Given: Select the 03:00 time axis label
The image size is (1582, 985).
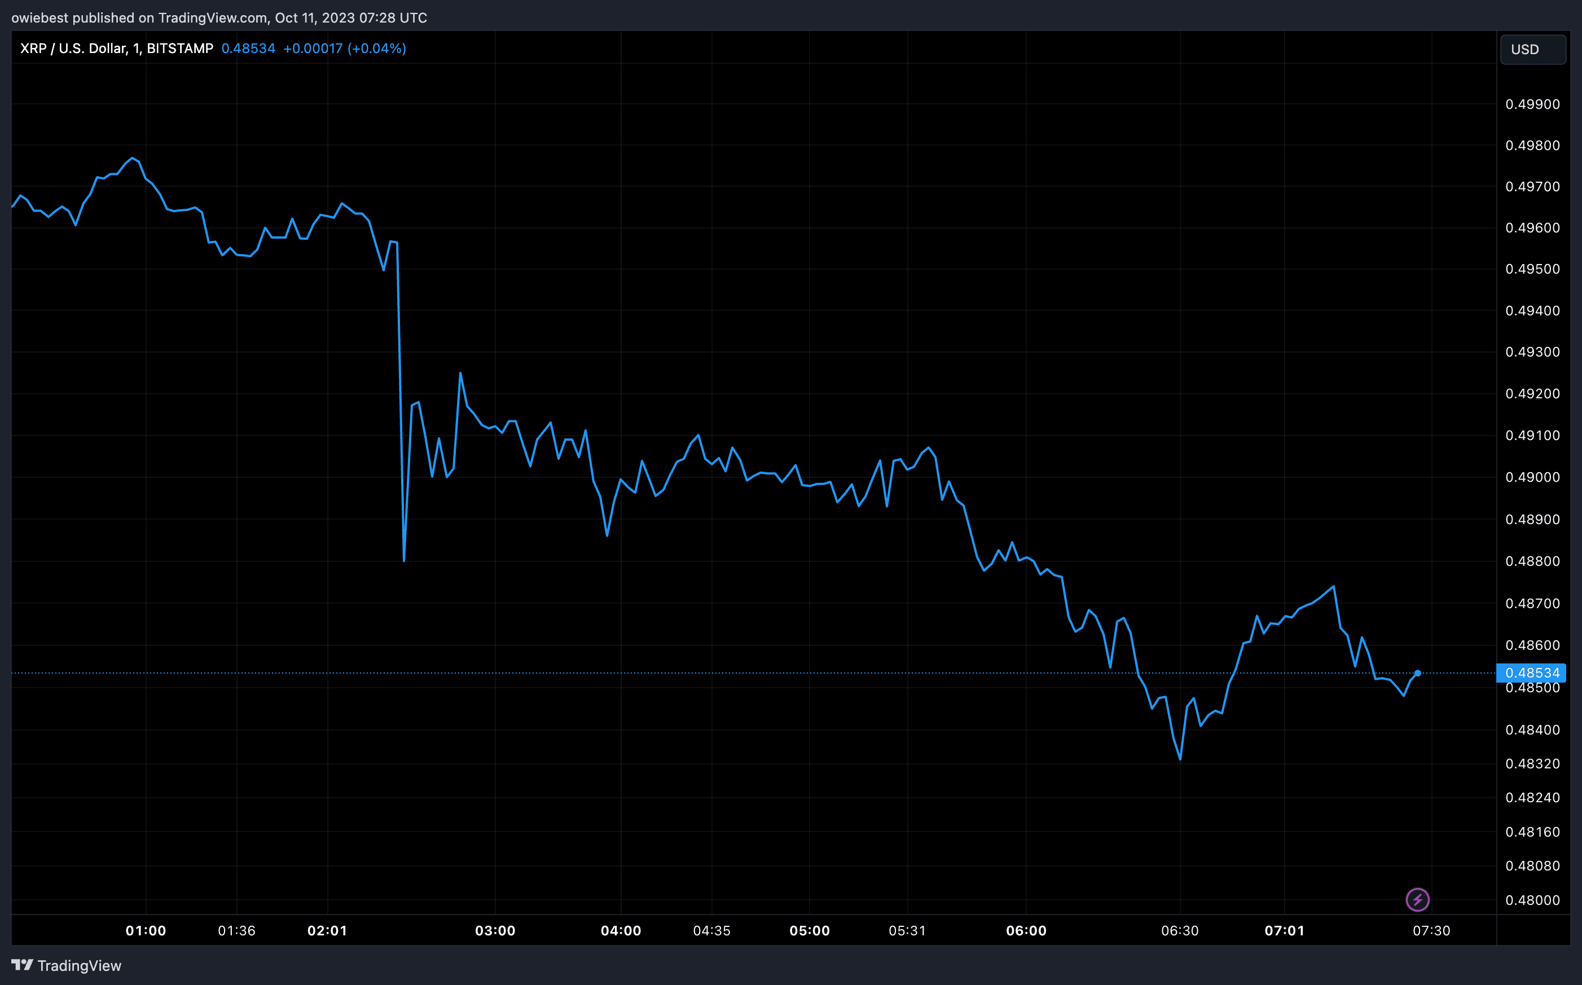Looking at the screenshot, I should point(495,930).
